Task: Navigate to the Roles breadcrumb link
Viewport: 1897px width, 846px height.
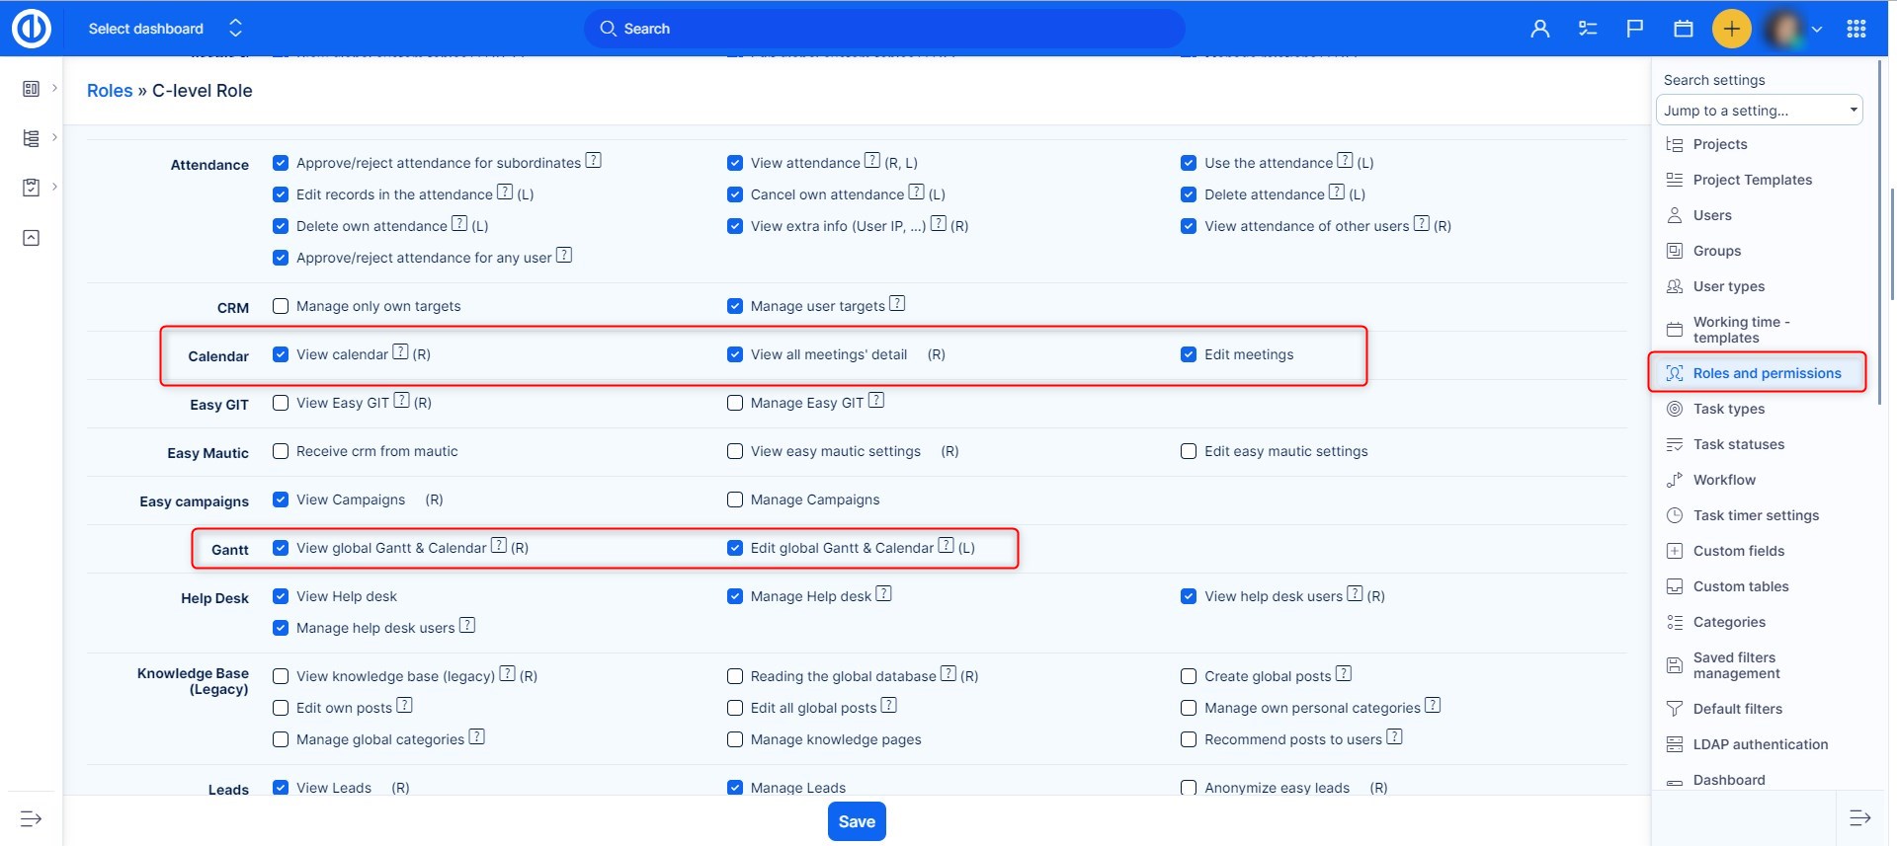Action: click(x=109, y=91)
